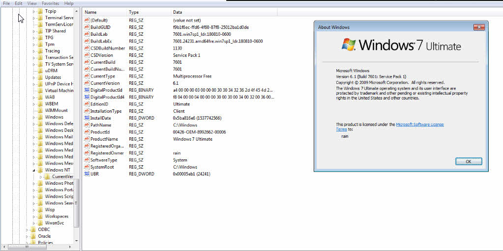Click the string icon of PathName value
Image resolution: width=503 pixels, height=251 pixels.
[87, 125]
